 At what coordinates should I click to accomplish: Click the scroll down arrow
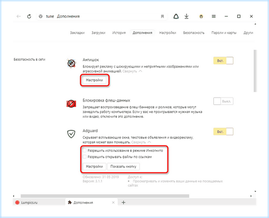coord(255,191)
